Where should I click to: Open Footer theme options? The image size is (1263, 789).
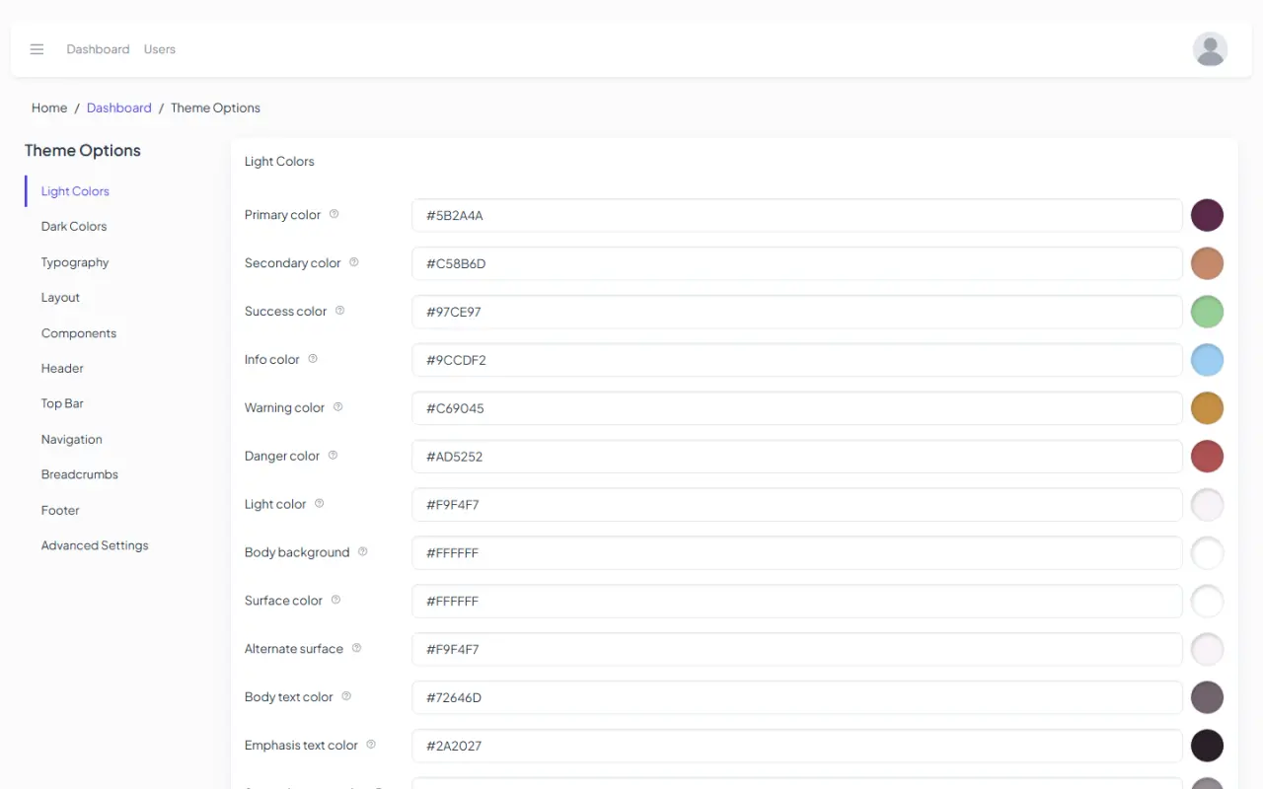tap(60, 511)
